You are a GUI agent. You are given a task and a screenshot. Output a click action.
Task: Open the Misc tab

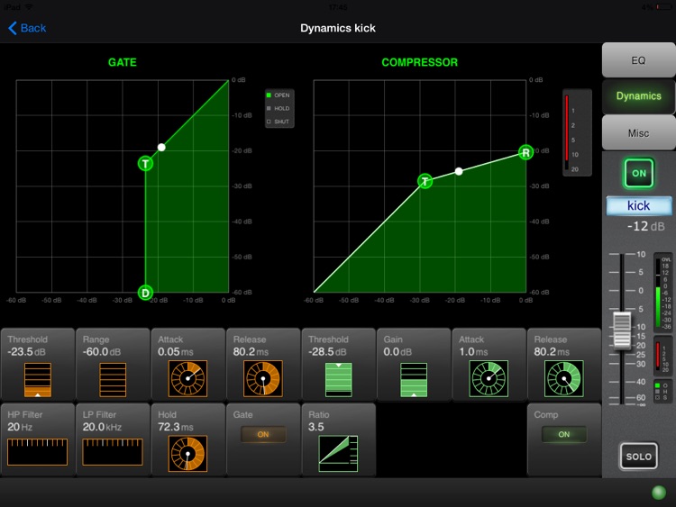click(x=638, y=133)
